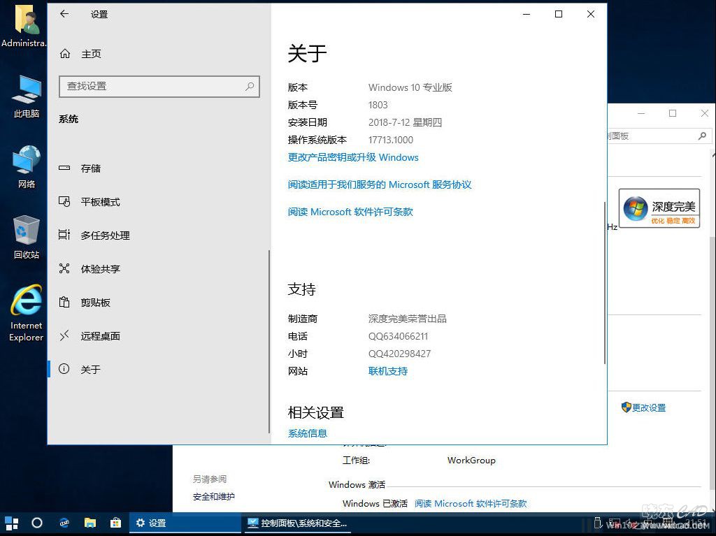Open 更改产品密钥或升级 Windows link
Image resolution: width=716 pixels, height=536 pixels.
coord(353,157)
